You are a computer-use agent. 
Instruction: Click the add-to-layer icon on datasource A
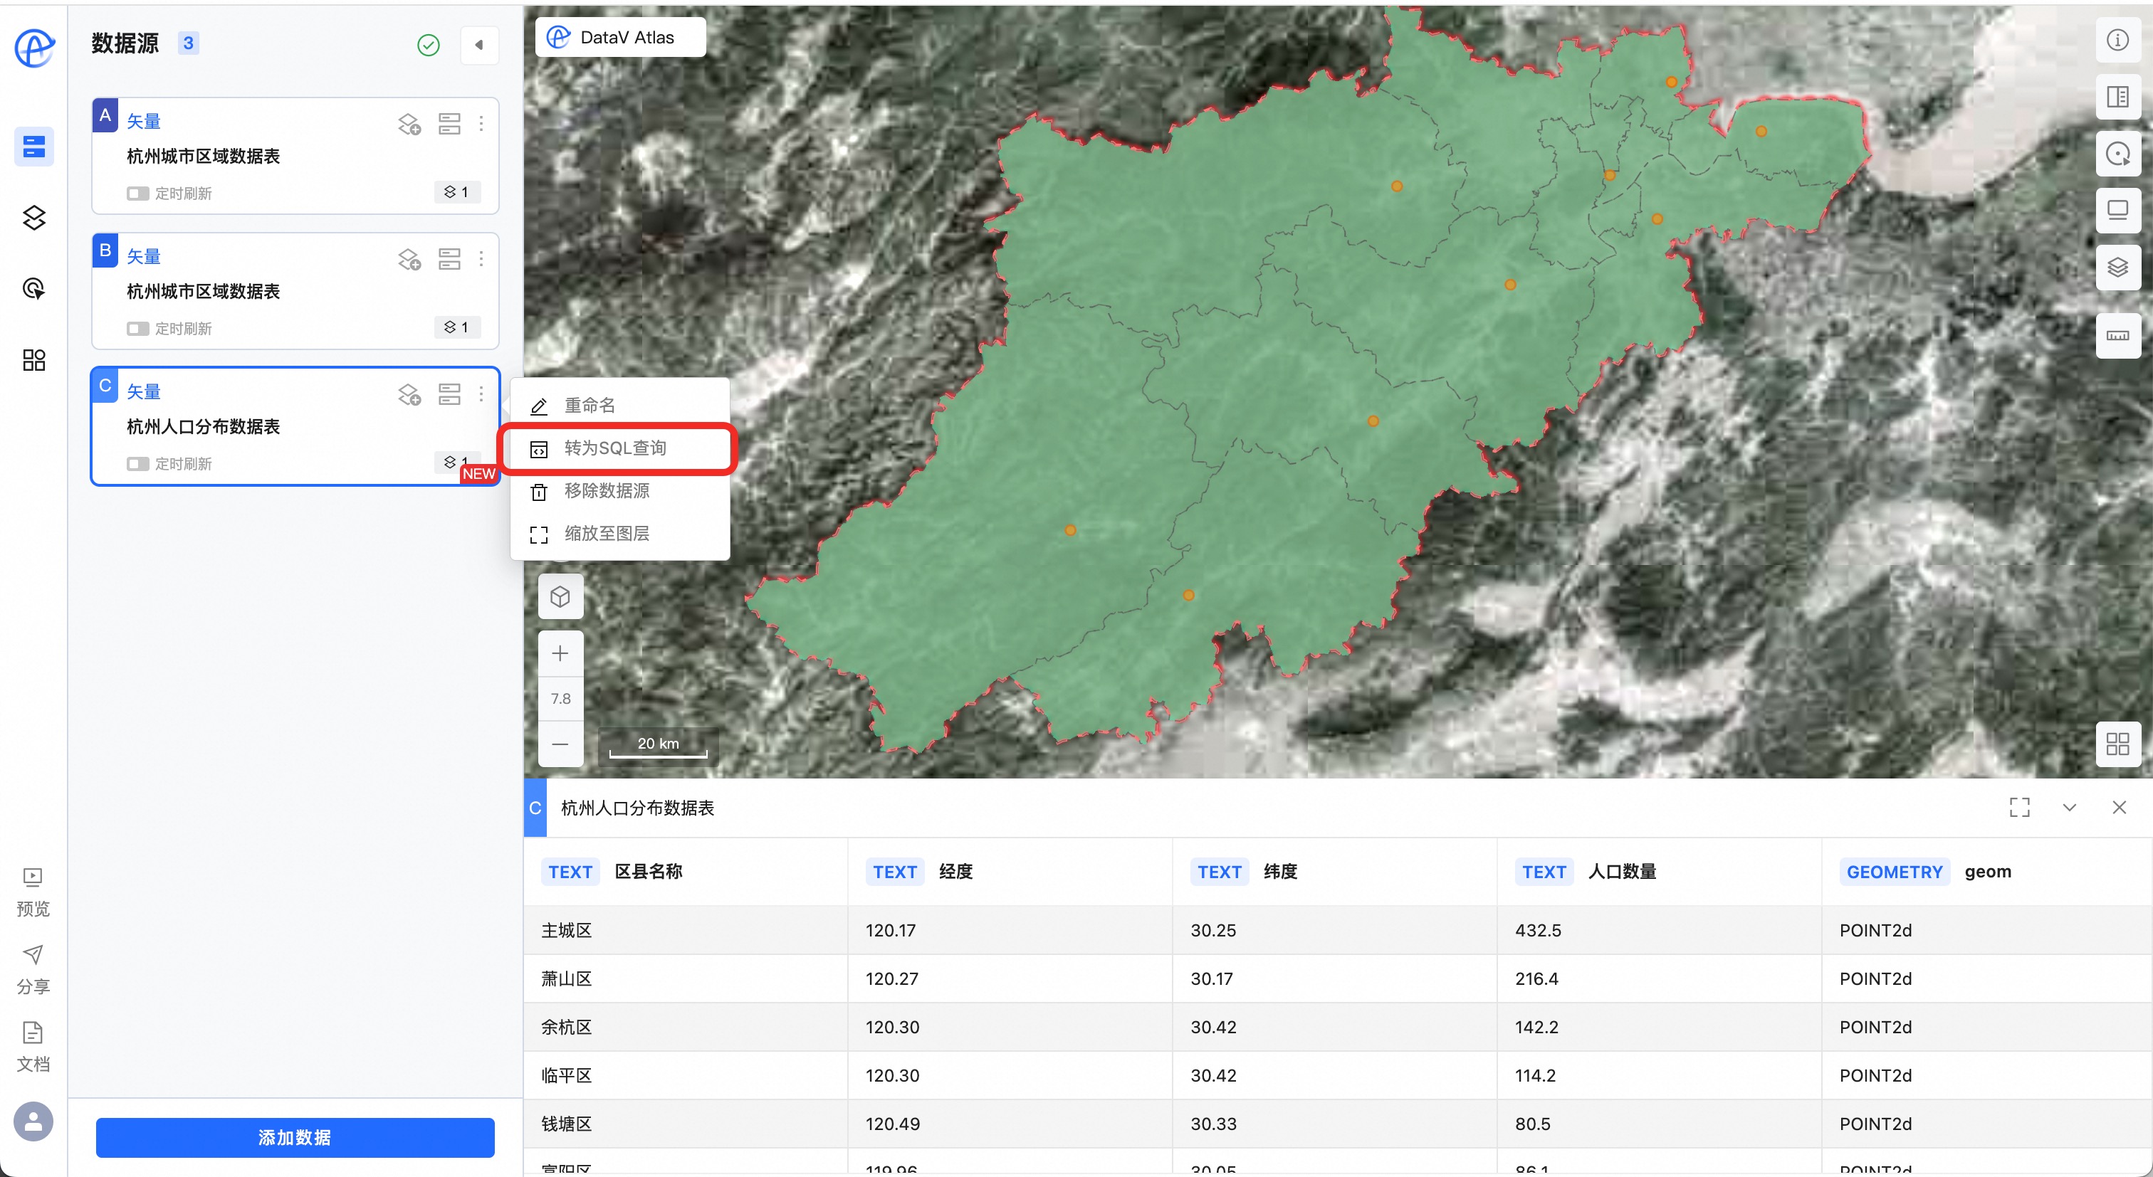(409, 124)
